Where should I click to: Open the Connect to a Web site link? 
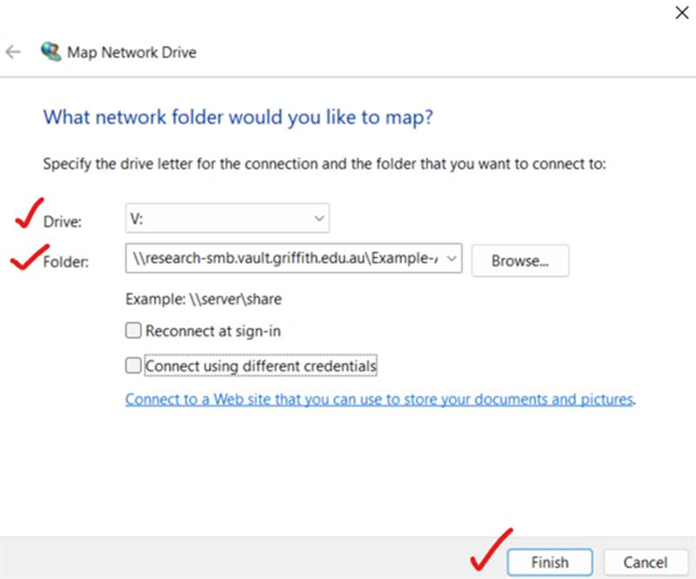(x=379, y=400)
